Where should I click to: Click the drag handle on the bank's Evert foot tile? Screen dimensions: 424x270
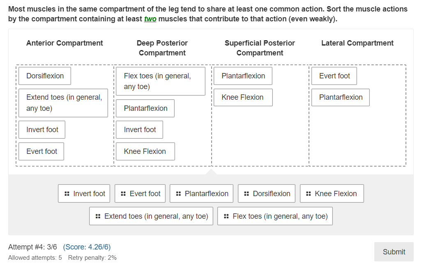123,194
